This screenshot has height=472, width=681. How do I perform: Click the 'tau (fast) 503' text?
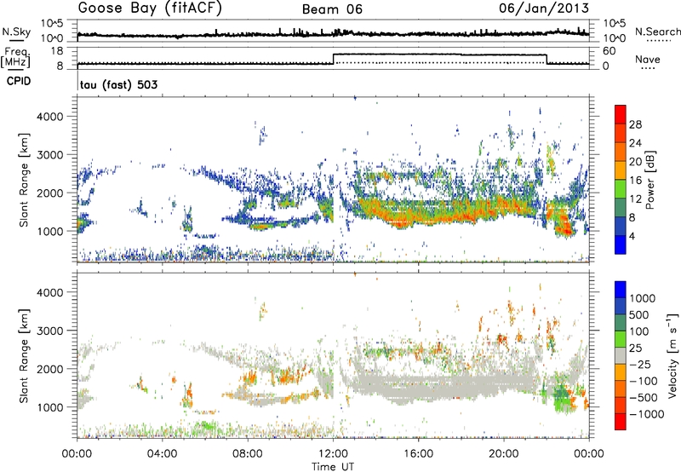(118, 84)
